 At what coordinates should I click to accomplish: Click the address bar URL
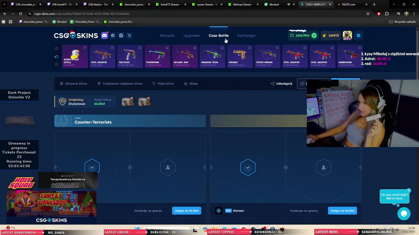(x=82, y=14)
